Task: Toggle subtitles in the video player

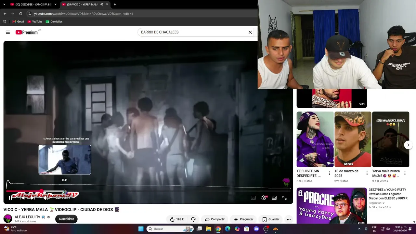Action: click(x=253, y=198)
